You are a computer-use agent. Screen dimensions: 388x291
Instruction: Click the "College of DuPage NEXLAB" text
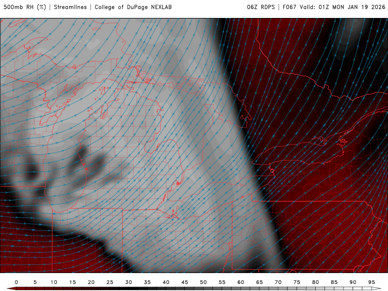pyautogui.click(x=133, y=7)
